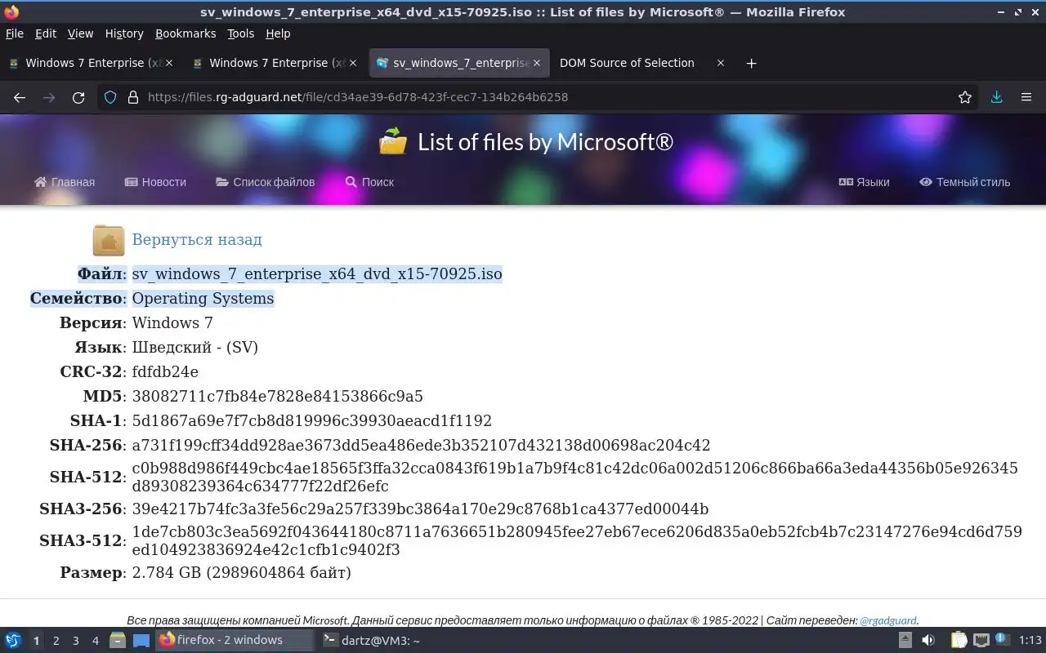Click the Operating Systems family value
The image size is (1046, 653).
[203, 299]
